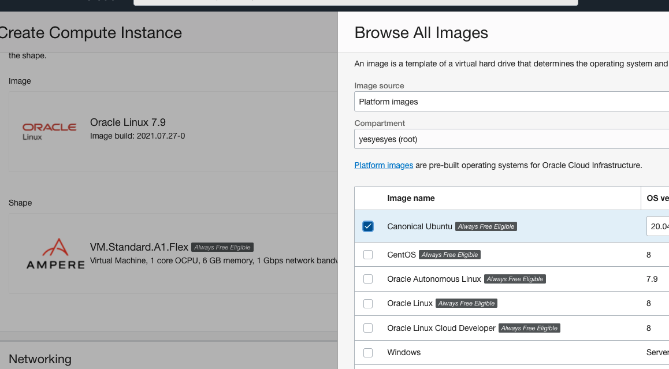Select Oracle Linux Cloud Developer checkbox
Viewport: 669px width, 369px height.
tap(368, 328)
